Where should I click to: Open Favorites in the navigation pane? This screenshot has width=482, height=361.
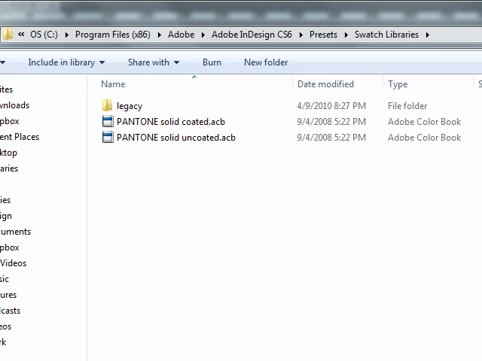(7, 89)
